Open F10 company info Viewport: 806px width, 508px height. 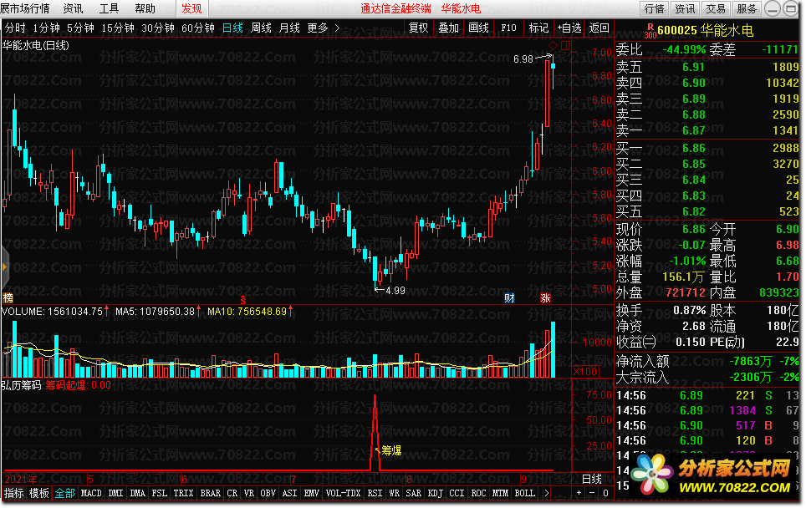click(508, 28)
